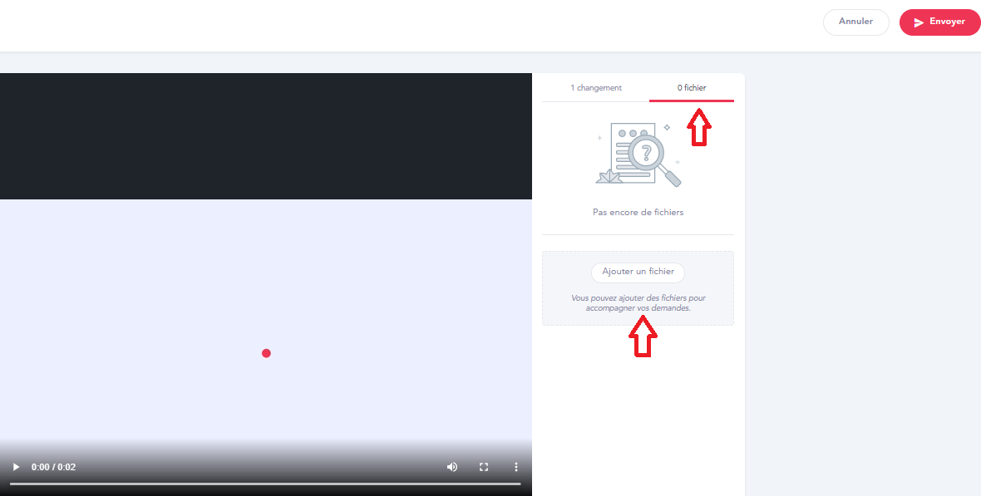
Task: Click the Pas encore de fichiers text
Action: pos(638,213)
